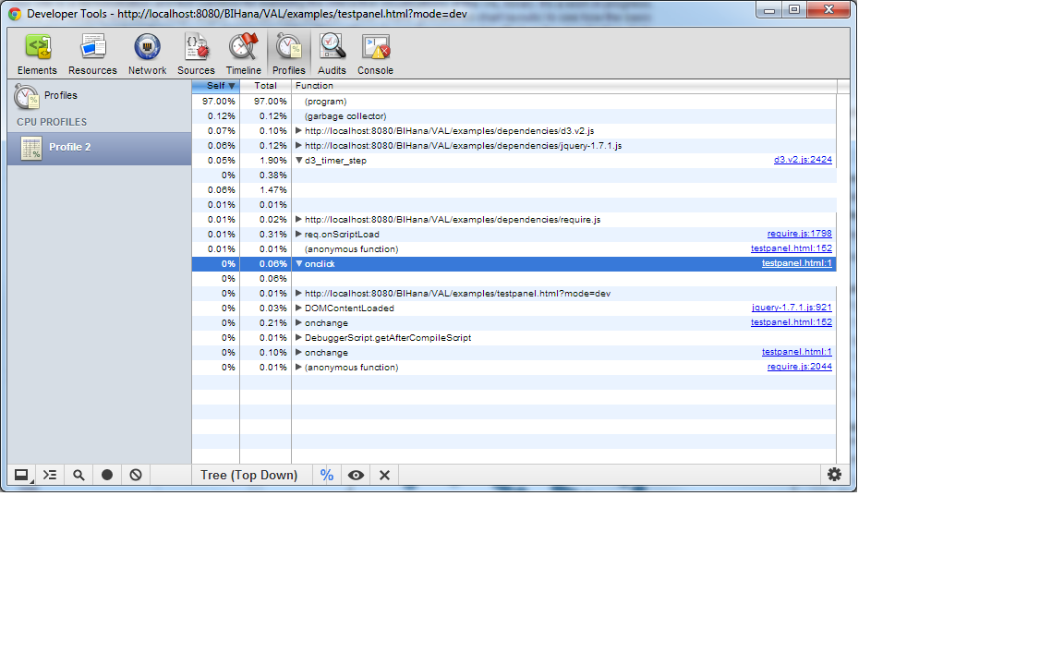
Task: Select the (garbage collector) row
Action: click(514, 116)
